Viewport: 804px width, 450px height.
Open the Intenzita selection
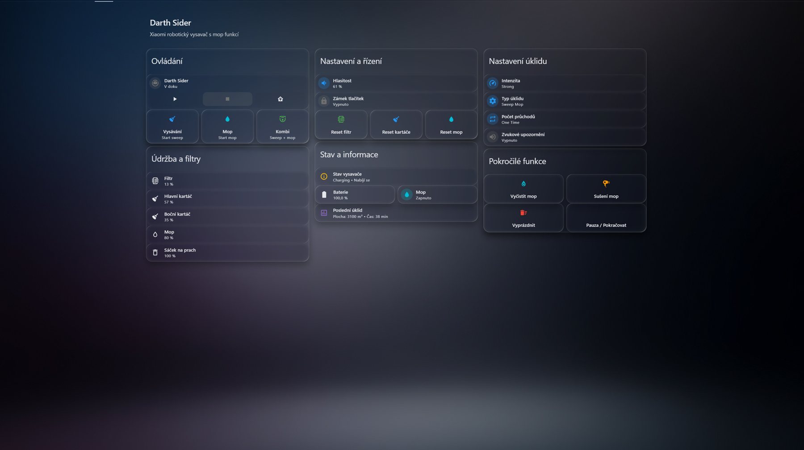click(565, 83)
